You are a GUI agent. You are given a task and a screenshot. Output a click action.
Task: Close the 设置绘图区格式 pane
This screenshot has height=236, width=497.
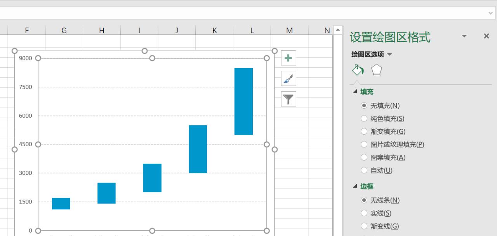(486, 36)
